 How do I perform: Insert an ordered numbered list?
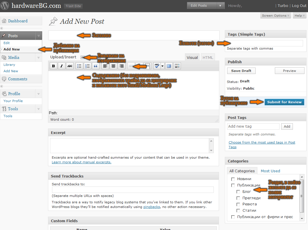(x=88, y=66)
